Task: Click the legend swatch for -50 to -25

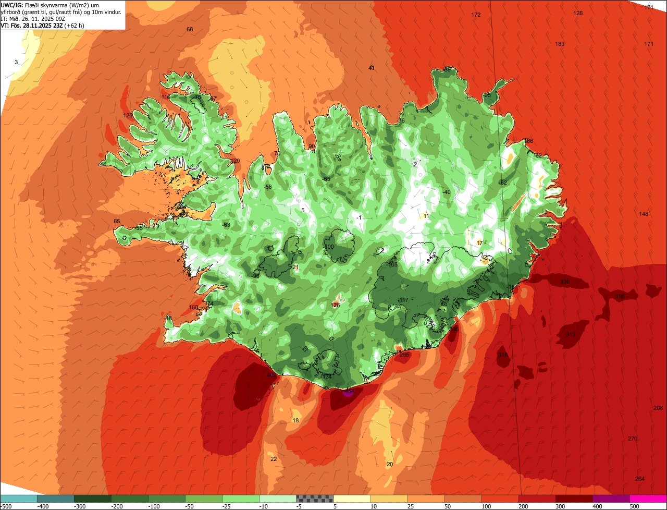Action: pyautogui.click(x=204, y=499)
